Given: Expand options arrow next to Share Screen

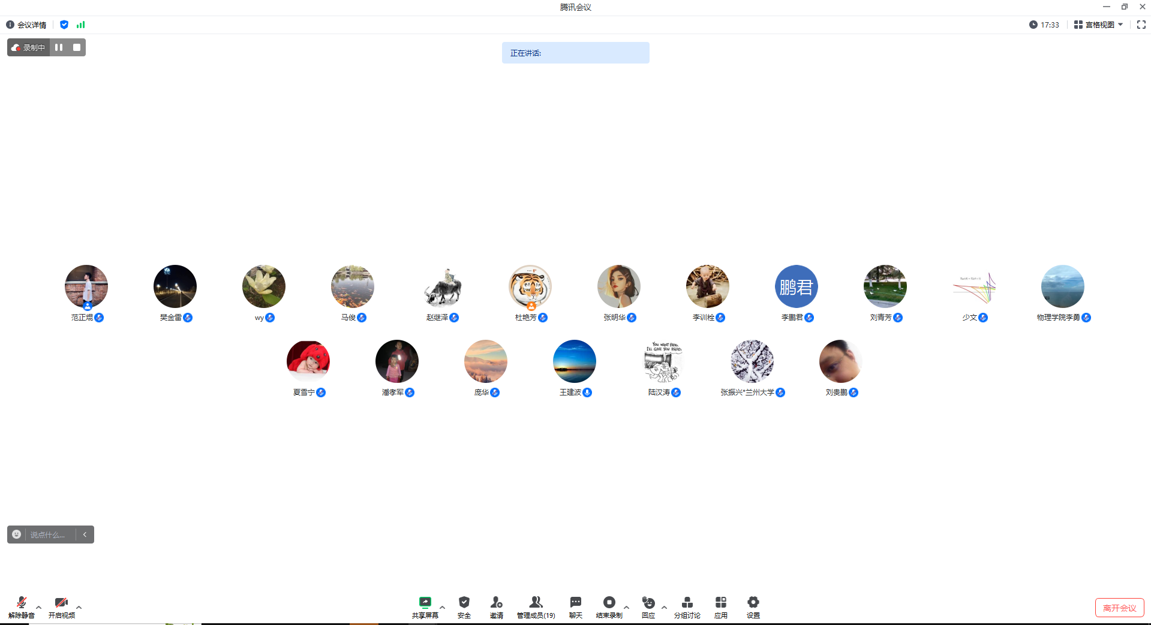Looking at the screenshot, I should coord(443,607).
